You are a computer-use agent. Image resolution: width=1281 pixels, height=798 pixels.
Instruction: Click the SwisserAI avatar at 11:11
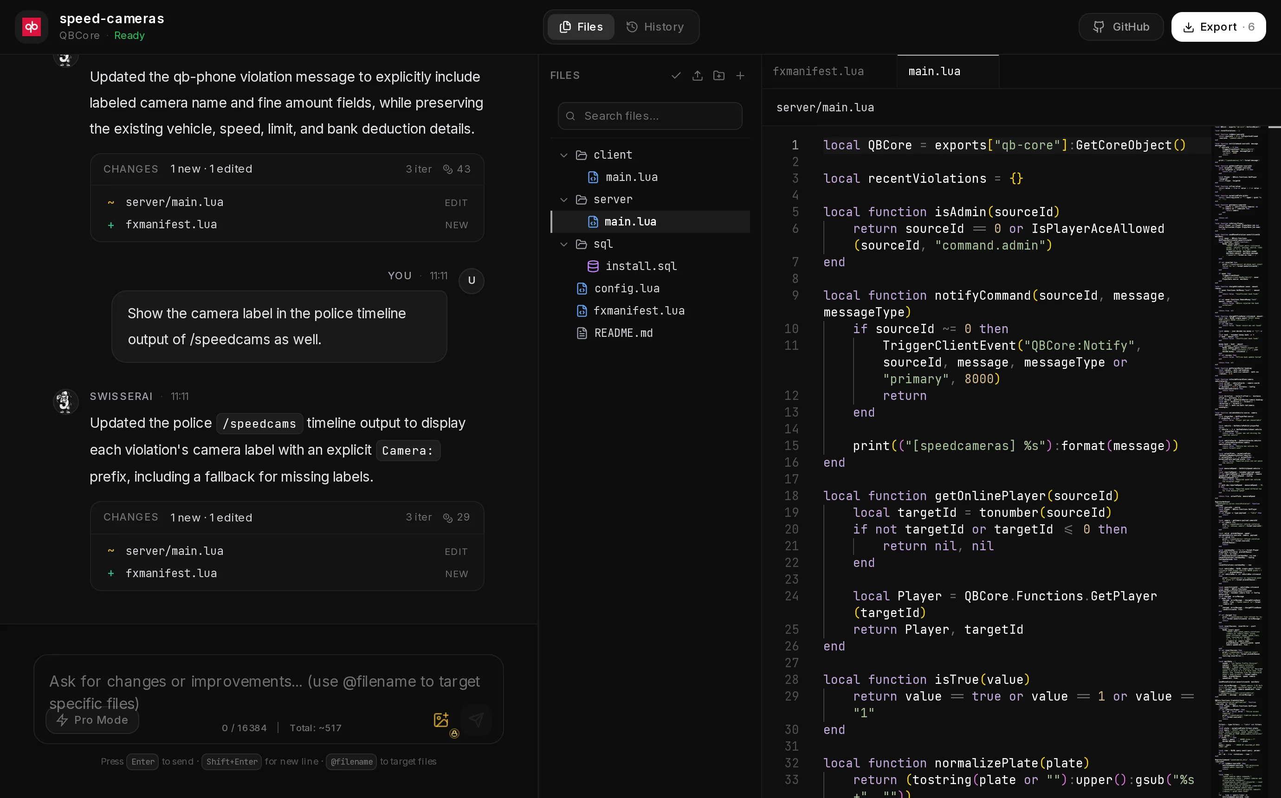65,402
